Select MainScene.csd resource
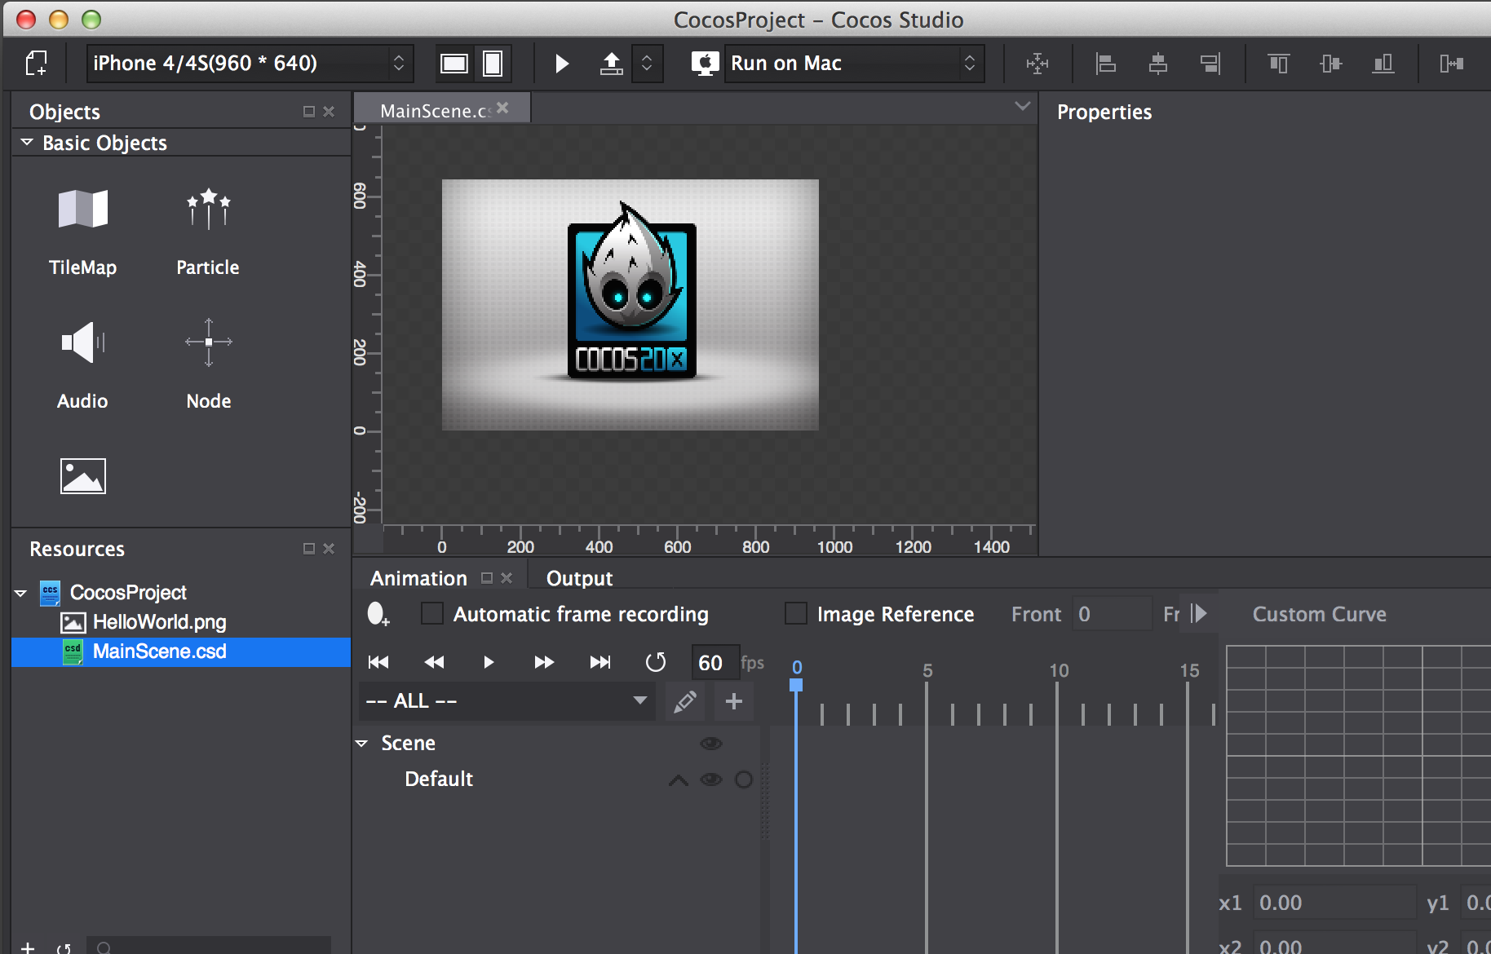The width and height of the screenshot is (1491, 954). click(181, 651)
